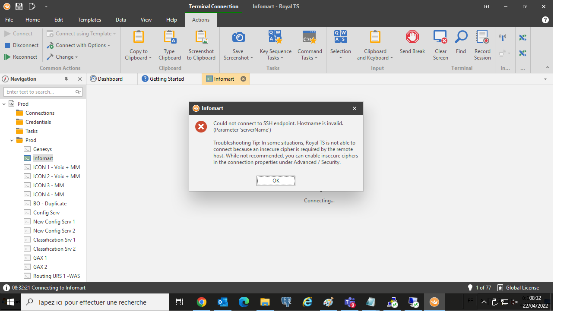Open the Key Sequence Tasks dropdown
Image resolution: width=570 pixels, height=321 pixels.
275,55
